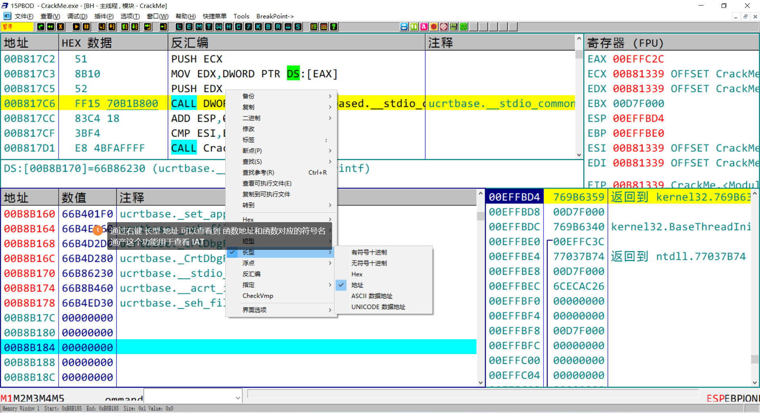760x413 pixels.
Task: Open the Memory map M icon
Action: point(199,27)
